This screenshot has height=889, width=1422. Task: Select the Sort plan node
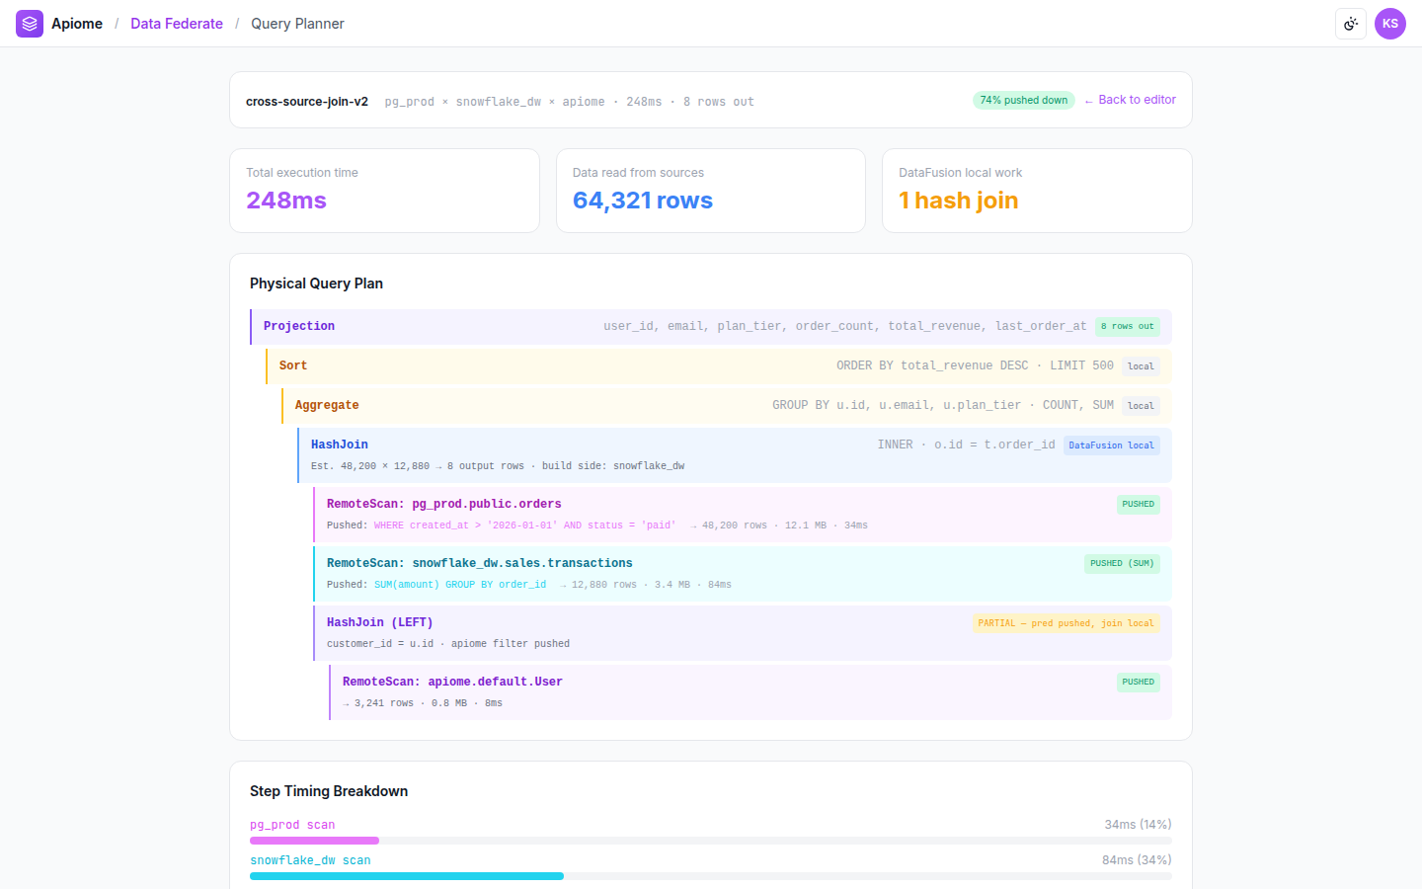point(719,366)
